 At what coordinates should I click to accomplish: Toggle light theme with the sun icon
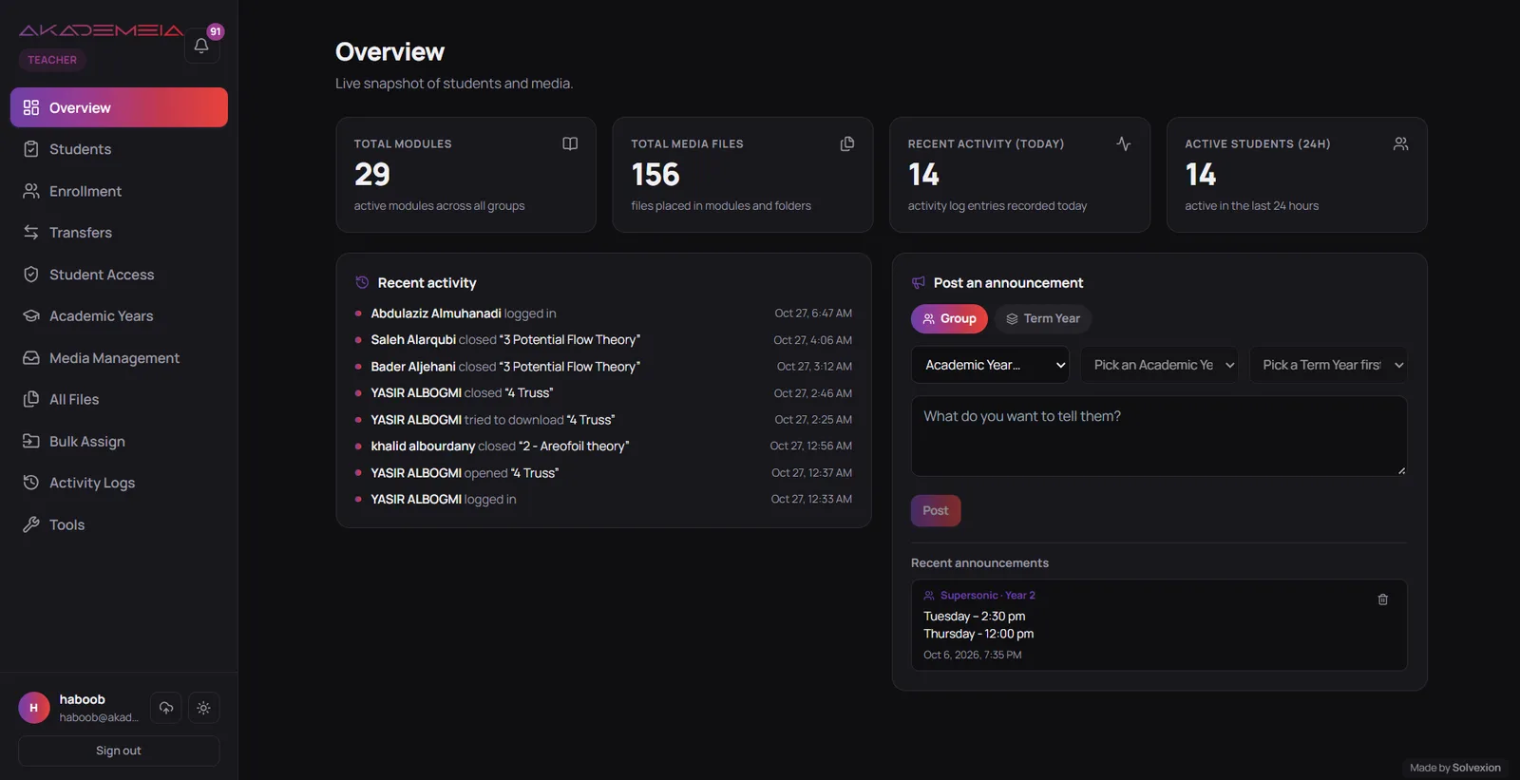click(203, 708)
